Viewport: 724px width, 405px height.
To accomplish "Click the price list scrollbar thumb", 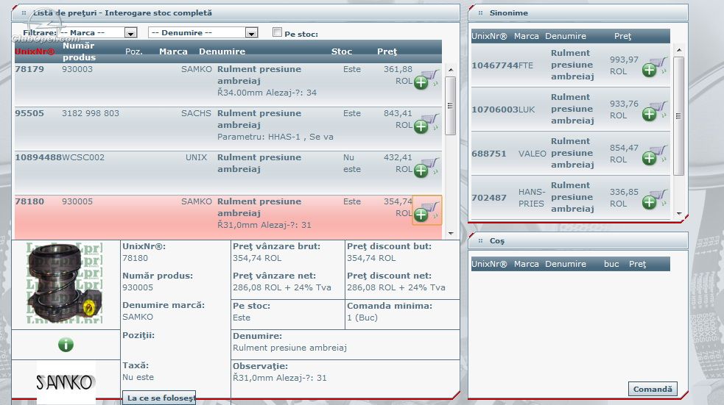I will coord(451,106).
